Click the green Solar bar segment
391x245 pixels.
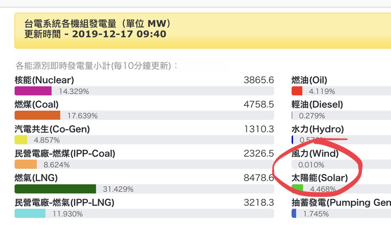coord(298,189)
